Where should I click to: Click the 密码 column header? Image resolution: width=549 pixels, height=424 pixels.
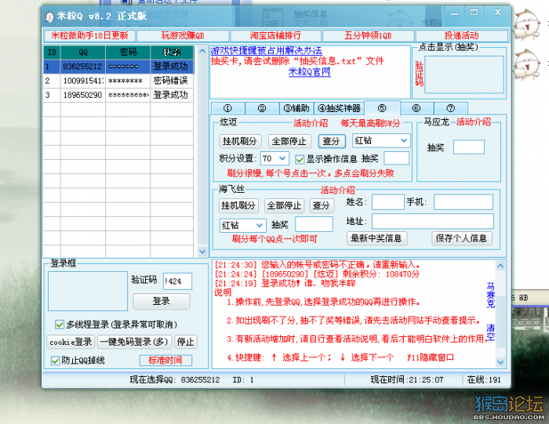(128, 53)
